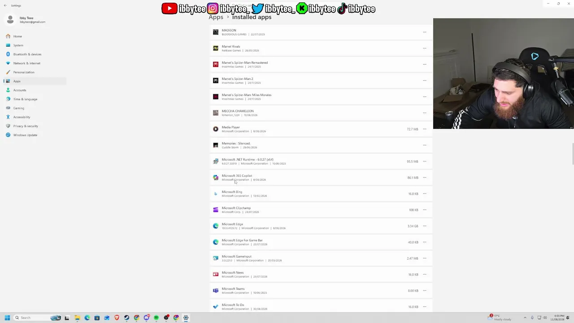
Task: Click the Microsoft .NET Runtime 6.0.27 name
Action: click(248, 160)
